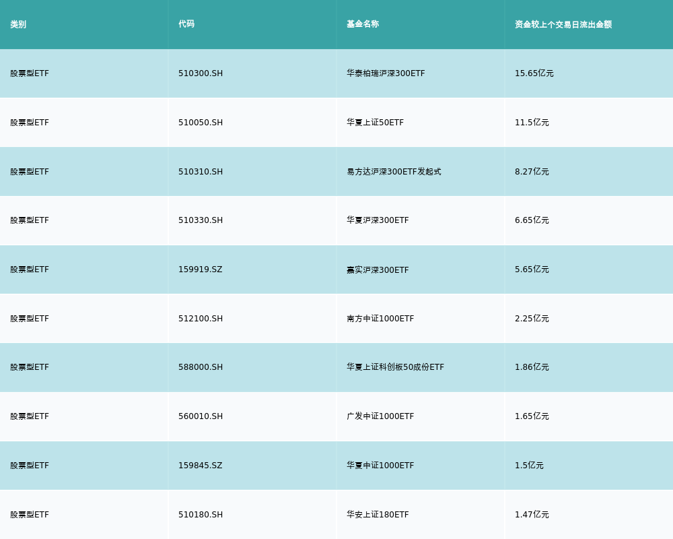Click the 基金名称 column header
Image resolution: width=673 pixels, height=539 pixels.
[363, 24]
